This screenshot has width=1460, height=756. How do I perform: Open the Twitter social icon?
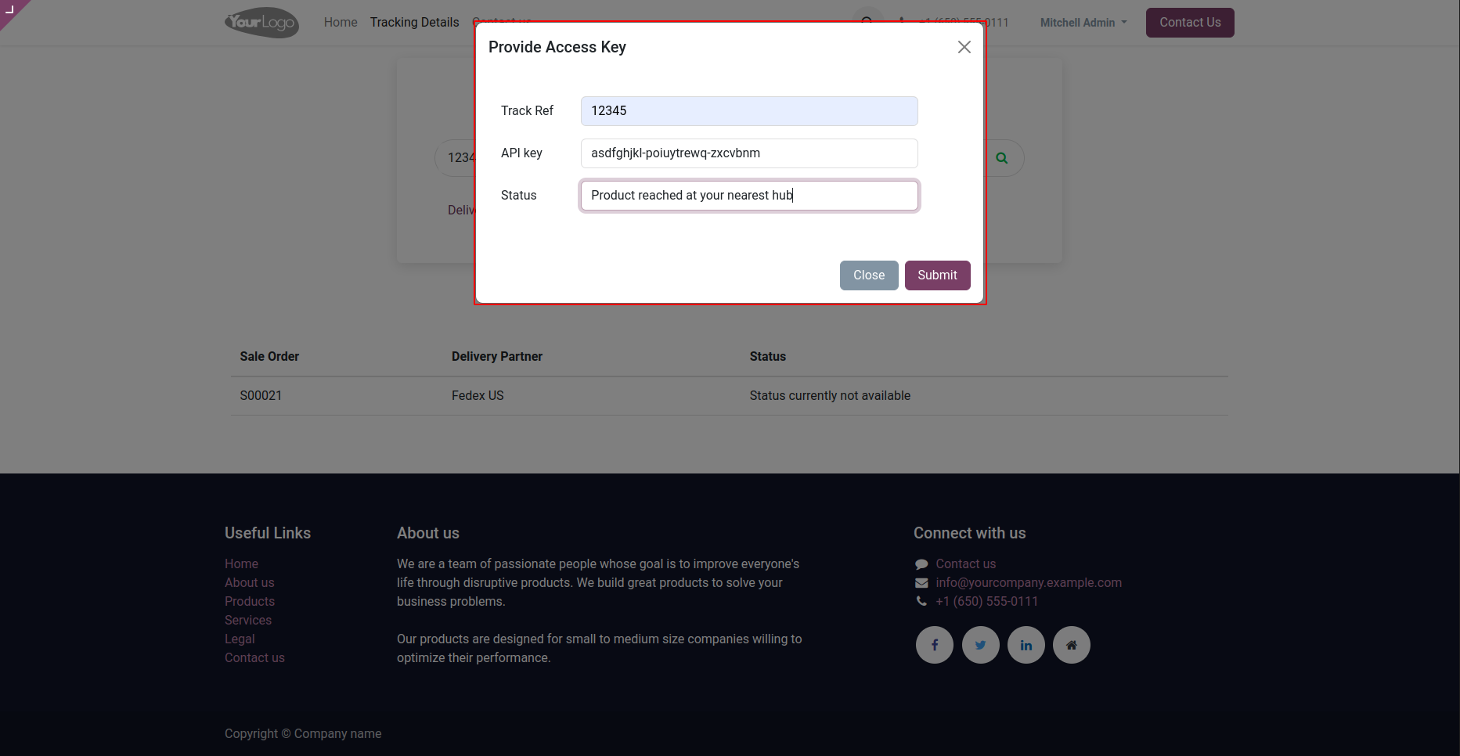tap(980, 645)
